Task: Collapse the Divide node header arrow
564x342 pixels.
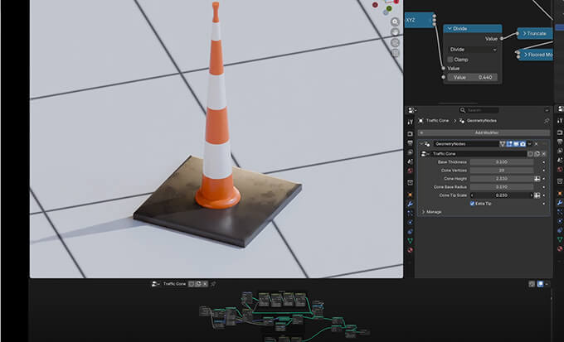Action: click(x=449, y=29)
